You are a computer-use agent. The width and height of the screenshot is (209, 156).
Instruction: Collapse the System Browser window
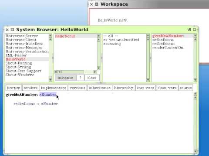point(189,29)
